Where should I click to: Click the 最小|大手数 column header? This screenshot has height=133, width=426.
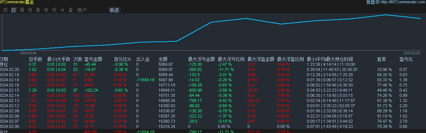[x=59, y=59]
